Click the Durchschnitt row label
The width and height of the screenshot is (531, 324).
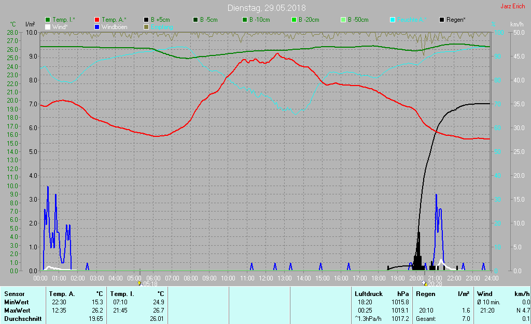(x=22, y=319)
